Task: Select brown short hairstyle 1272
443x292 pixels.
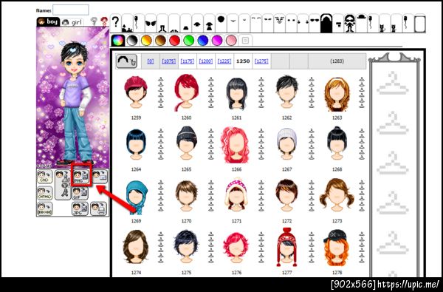Action: [x=286, y=195]
